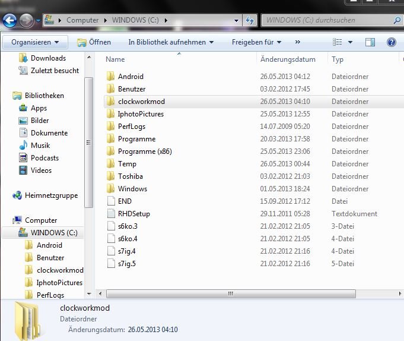Click horizontal scrollbar left arrow
404x341 pixels.
(100, 293)
